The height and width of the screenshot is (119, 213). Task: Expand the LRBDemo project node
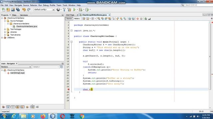(2, 38)
